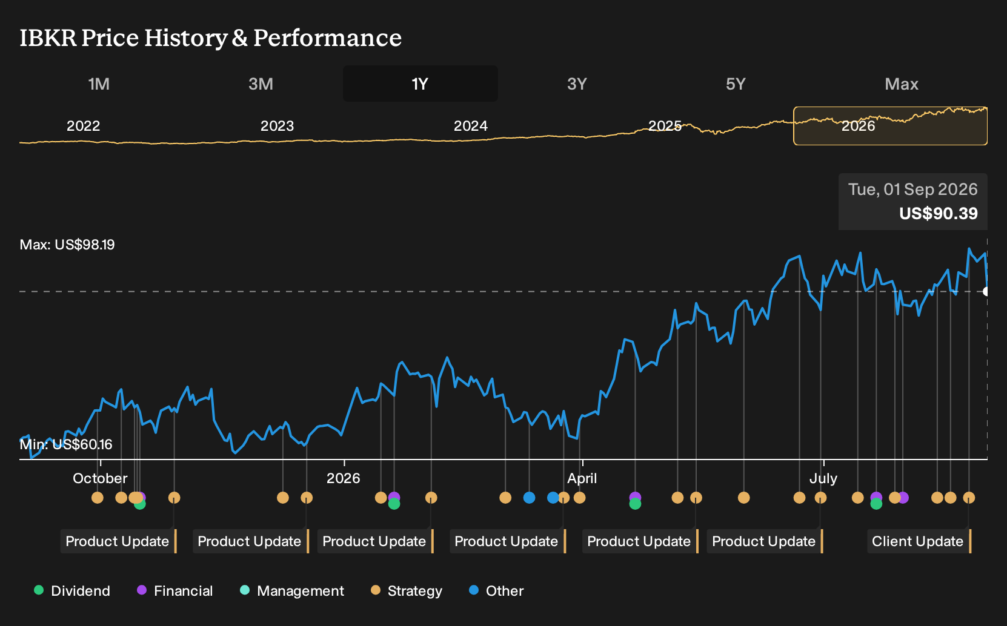
Task: Toggle Management events in the legend
Action: click(292, 591)
